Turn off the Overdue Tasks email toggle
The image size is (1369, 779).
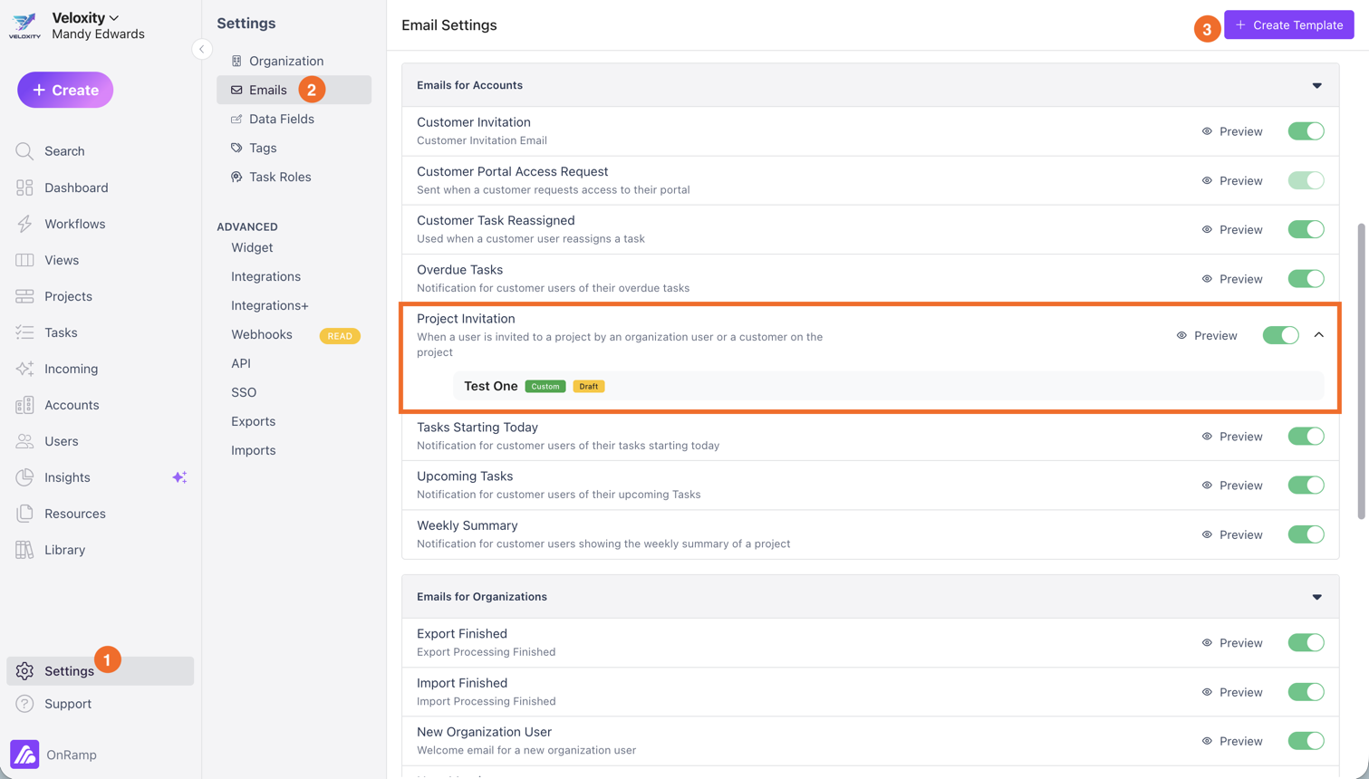click(1306, 279)
